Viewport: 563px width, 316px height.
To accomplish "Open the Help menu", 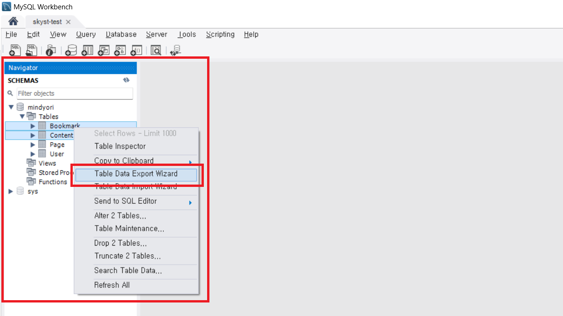I will click(251, 34).
